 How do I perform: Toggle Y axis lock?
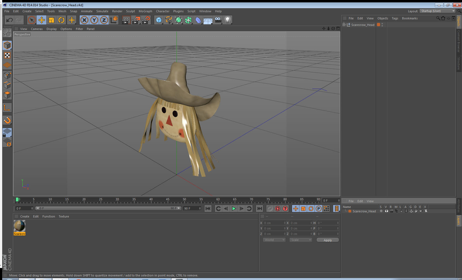click(x=94, y=20)
